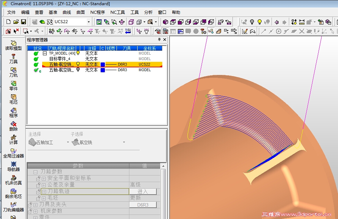Click the parameter list scrollbar up arrow

(x=163, y=166)
